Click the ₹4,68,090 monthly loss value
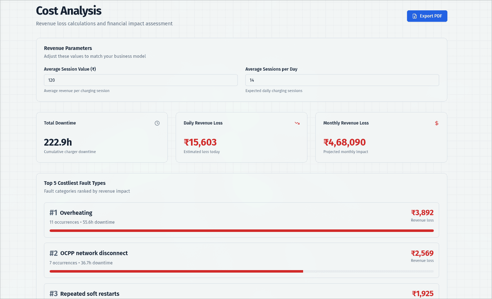492x299 pixels. click(x=345, y=142)
